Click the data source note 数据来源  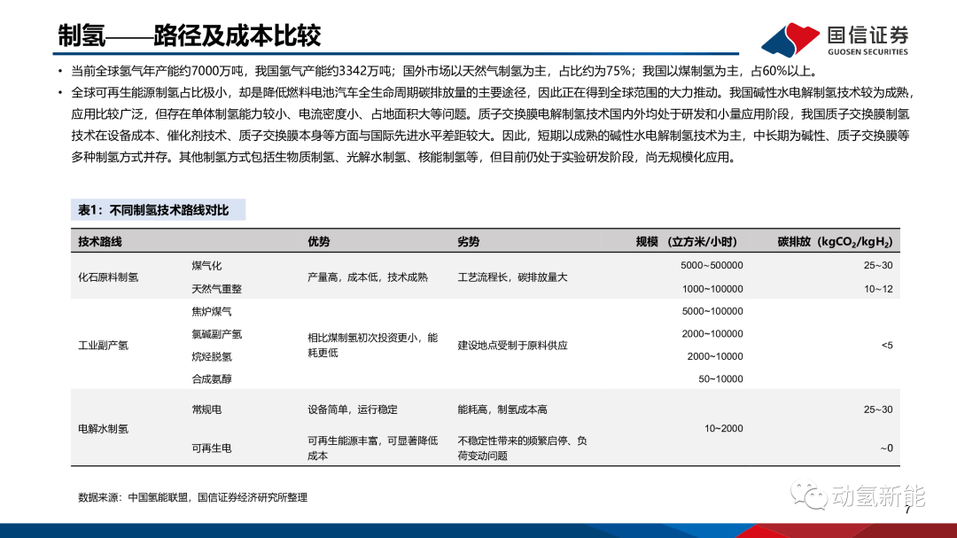pos(192,498)
